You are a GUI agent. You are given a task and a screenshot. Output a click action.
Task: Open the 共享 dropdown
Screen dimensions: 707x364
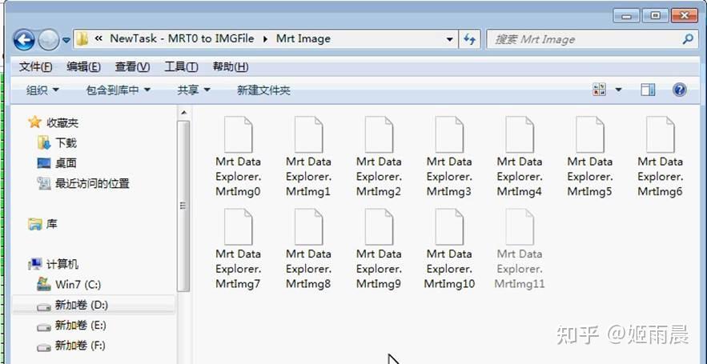click(194, 90)
